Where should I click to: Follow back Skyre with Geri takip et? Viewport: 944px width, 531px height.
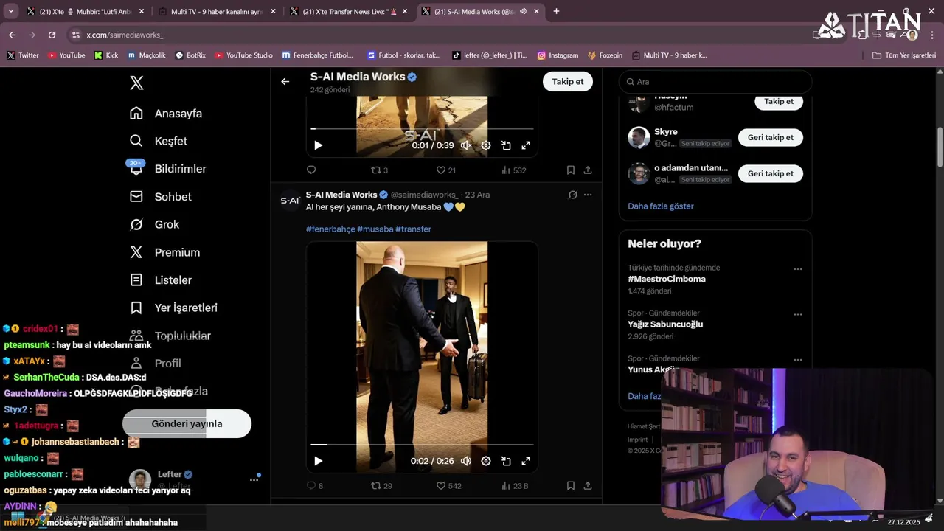coord(771,137)
